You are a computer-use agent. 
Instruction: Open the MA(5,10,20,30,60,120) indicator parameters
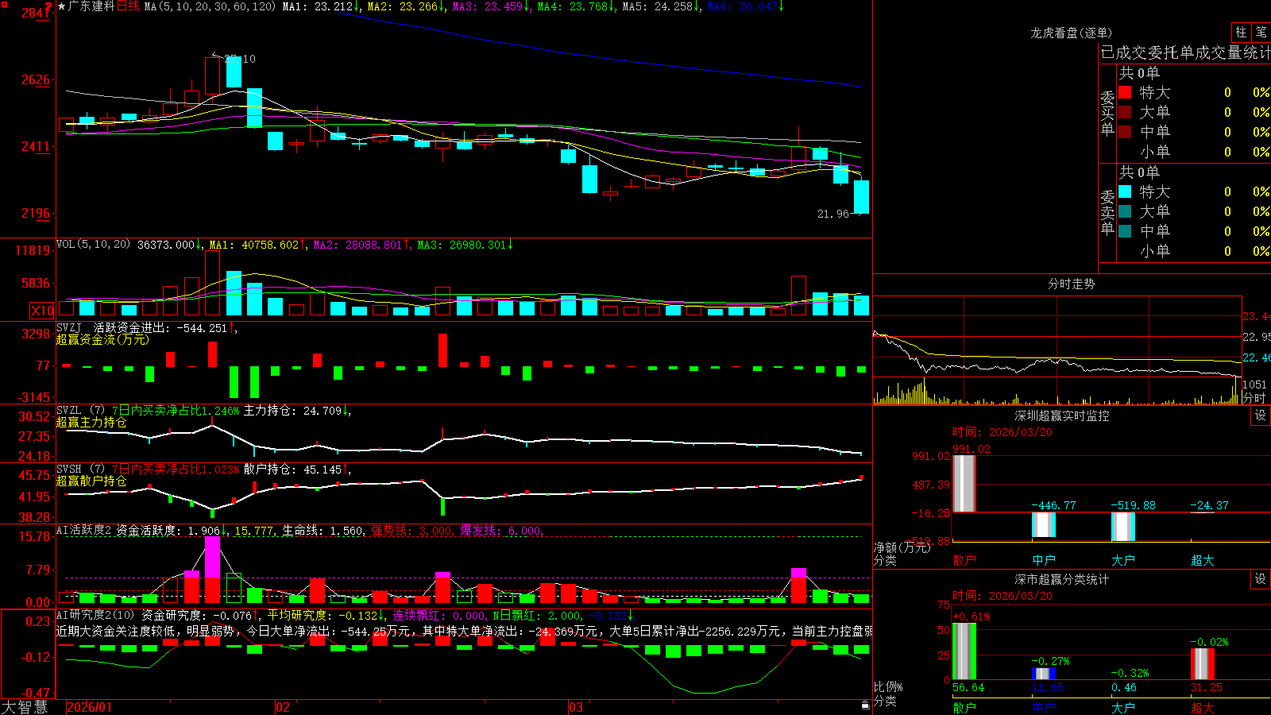210,6
